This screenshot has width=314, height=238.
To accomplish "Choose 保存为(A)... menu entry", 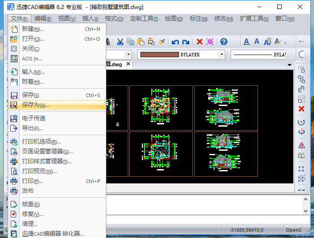I will pyautogui.click(x=57, y=105).
